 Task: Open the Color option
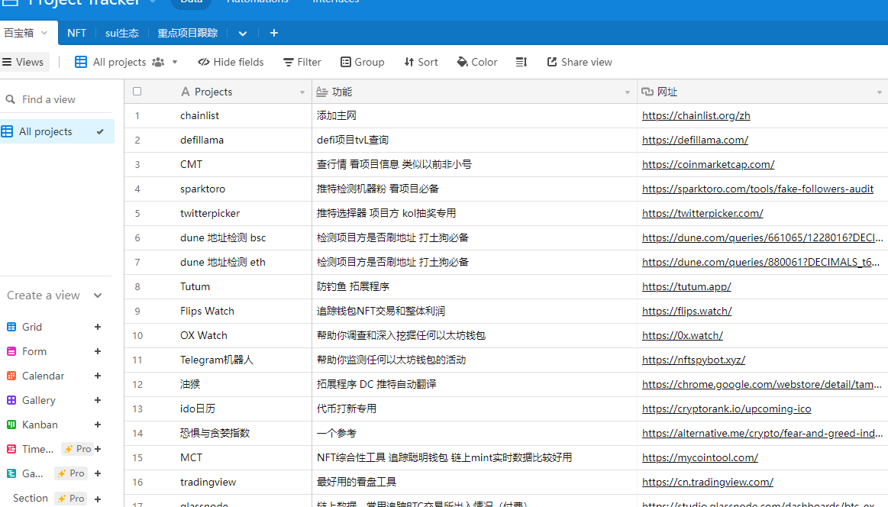click(477, 62)
